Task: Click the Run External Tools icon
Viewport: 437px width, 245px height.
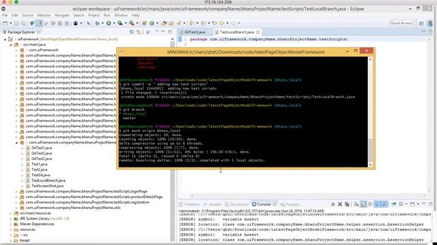Action: [132, 23]
